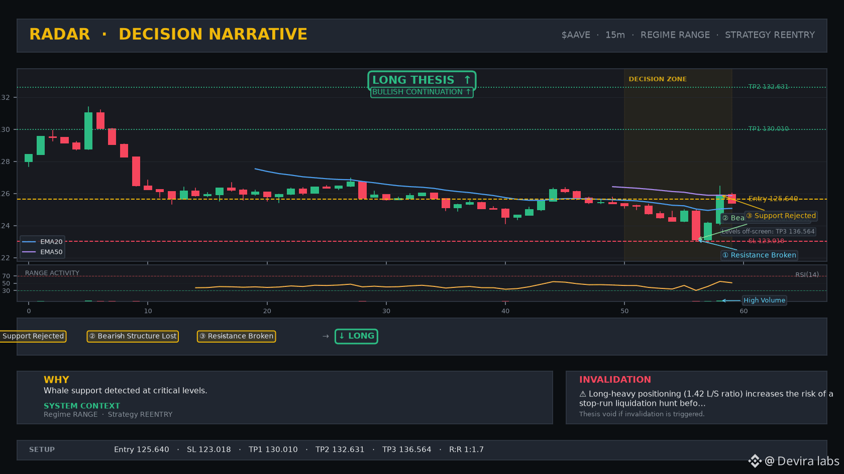844x474 pixels.
Task: Click the Devira labs logo icon
Action: click(755, 461)
